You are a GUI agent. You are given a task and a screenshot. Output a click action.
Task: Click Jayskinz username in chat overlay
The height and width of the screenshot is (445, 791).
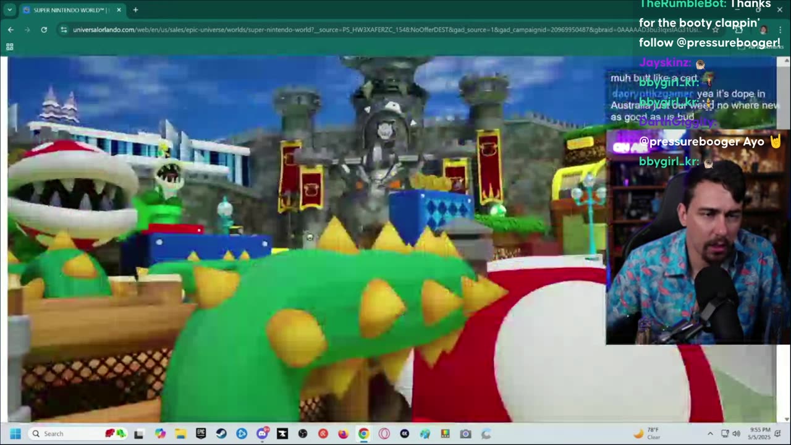[665, 63]
